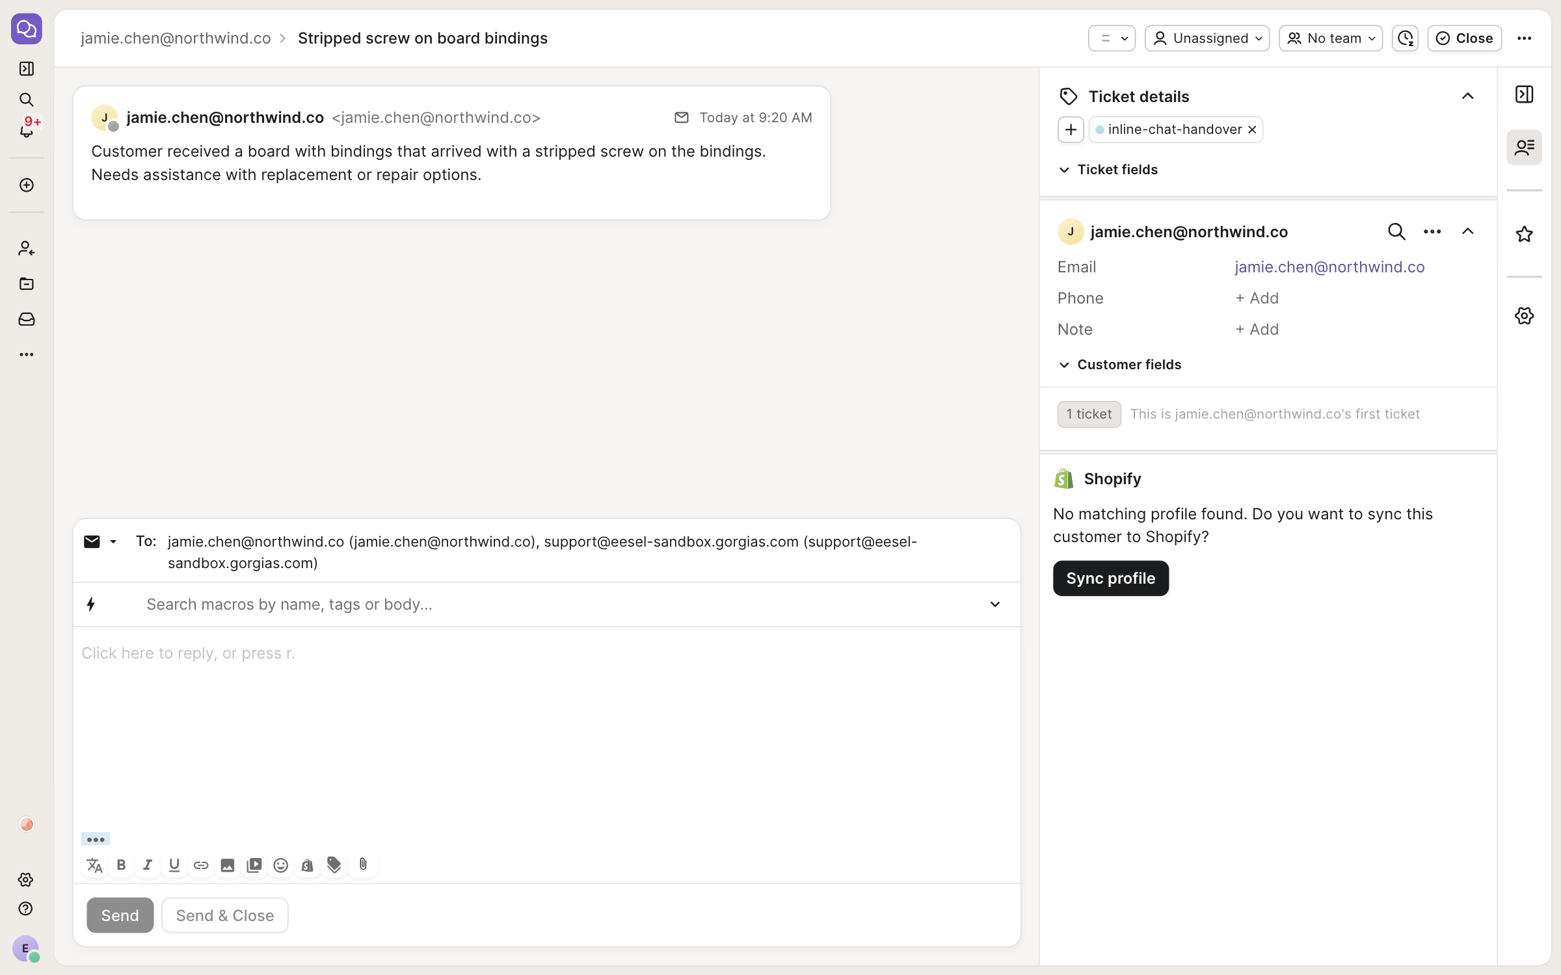This screenshot has height=975, width=1561.
Task: Open the snooze ticket clock icon
Action: point(1405,38)
